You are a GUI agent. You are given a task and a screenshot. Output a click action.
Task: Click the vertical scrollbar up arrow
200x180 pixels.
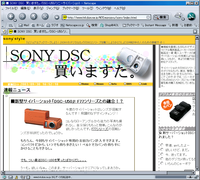pyautogui.click(x=197, y=37)
